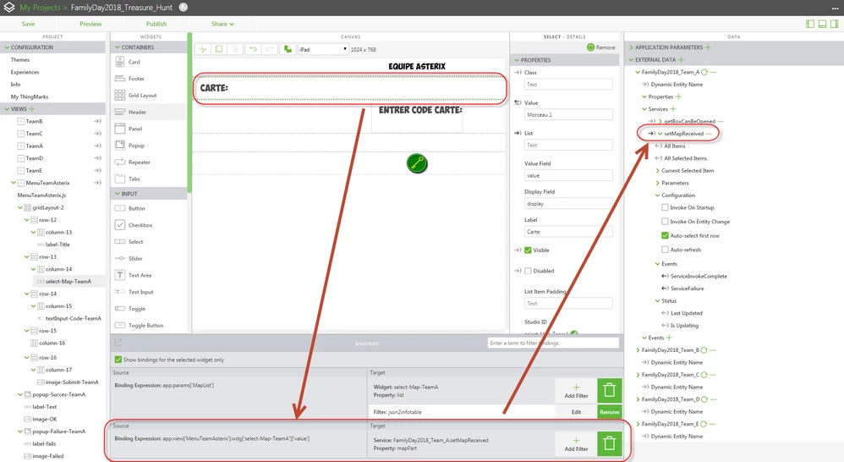844x462 pixels.
Task: Remove the json2infotable filter
Action: coord(609,412)
